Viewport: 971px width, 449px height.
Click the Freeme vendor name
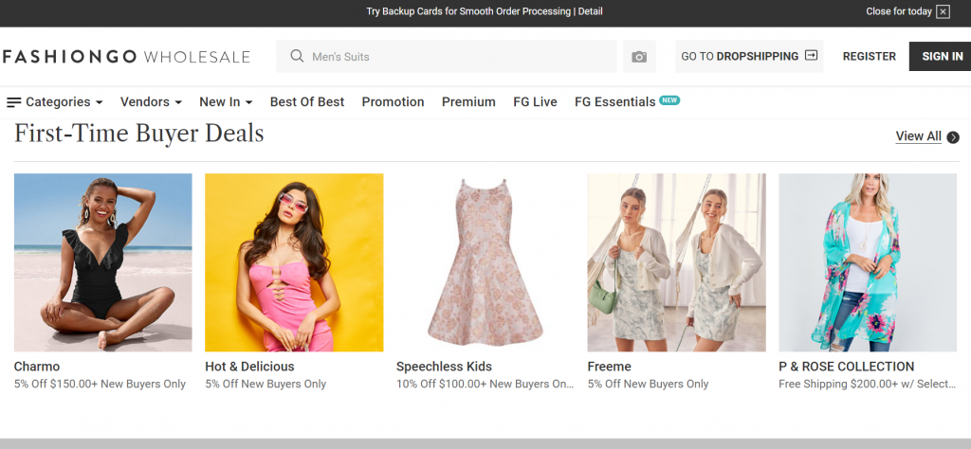click(x=610, y=367)
